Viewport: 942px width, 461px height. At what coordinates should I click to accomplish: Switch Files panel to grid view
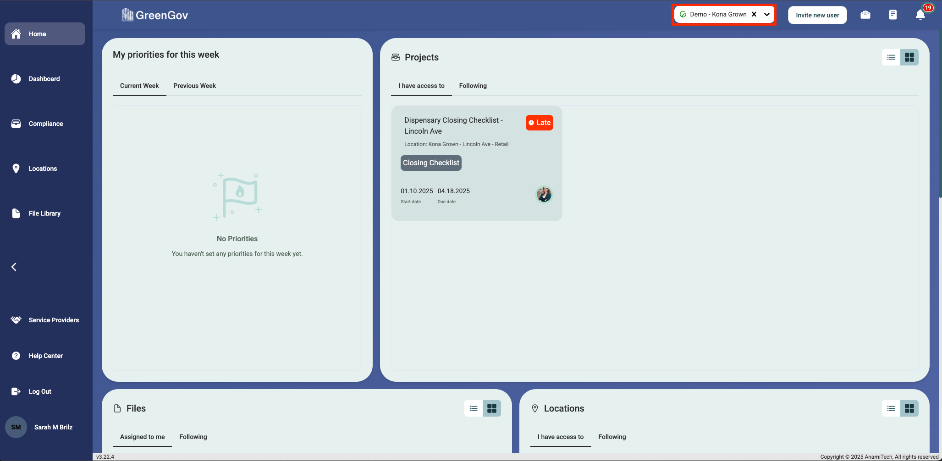(x=492, y=408)
